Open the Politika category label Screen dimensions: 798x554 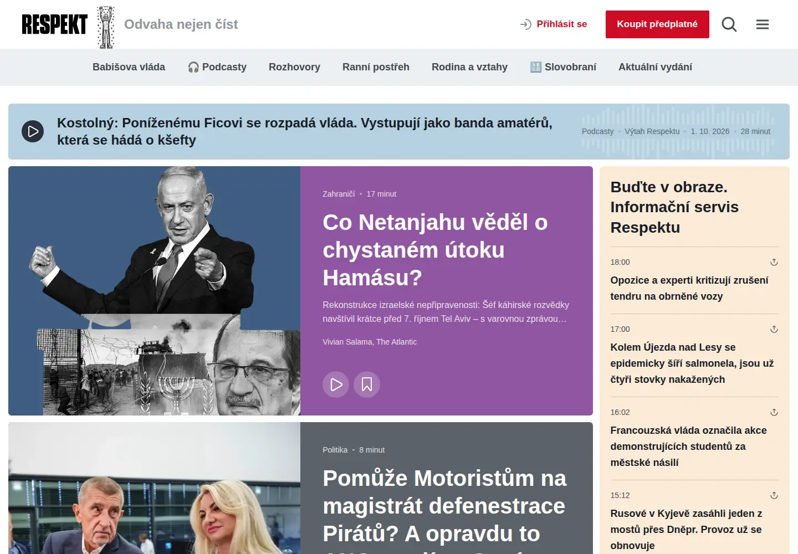335,450
